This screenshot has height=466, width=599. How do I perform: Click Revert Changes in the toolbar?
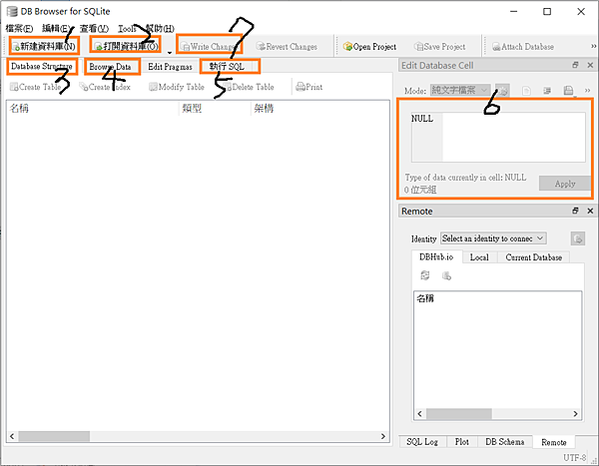(x=287, y=47)
